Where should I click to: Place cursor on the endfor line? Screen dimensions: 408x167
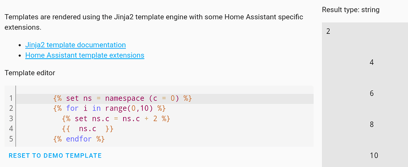click(x=79, y=139)
